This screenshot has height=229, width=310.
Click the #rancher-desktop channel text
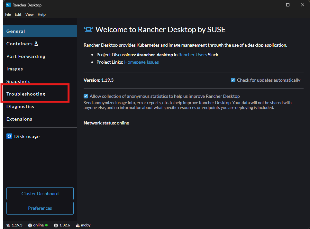[x=155, y=55]
